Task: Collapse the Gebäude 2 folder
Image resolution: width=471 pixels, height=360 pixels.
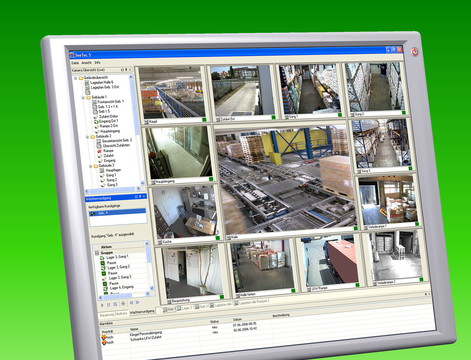Action: 87,137
